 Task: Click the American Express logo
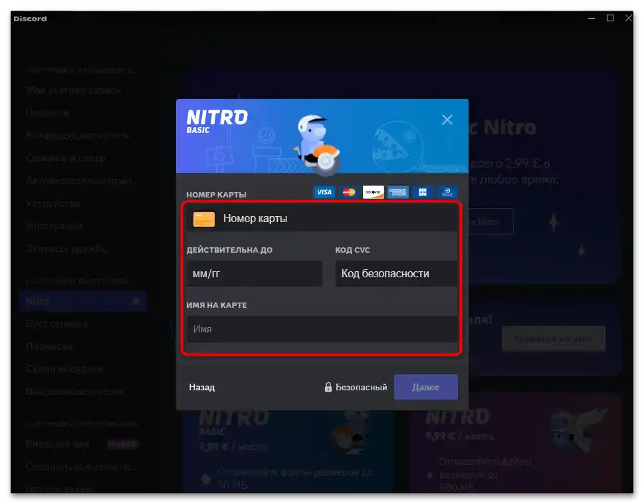click(x=397, y=191)
